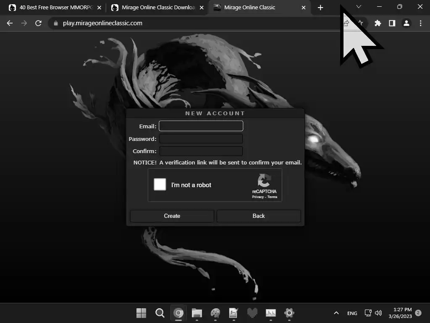The height and width of the screenshot is (323, 430).
Task: Click the reCAPTCHA logo
Action: click(264, 180)
